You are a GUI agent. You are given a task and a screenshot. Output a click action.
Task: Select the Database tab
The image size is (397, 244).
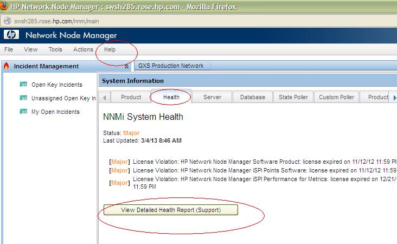tap(253, 97)
